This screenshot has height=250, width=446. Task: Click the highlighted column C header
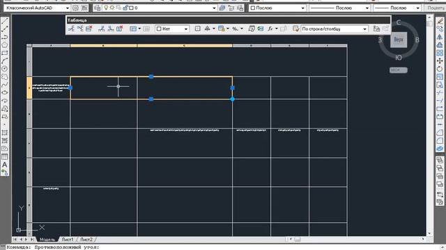tap(185, 45)
